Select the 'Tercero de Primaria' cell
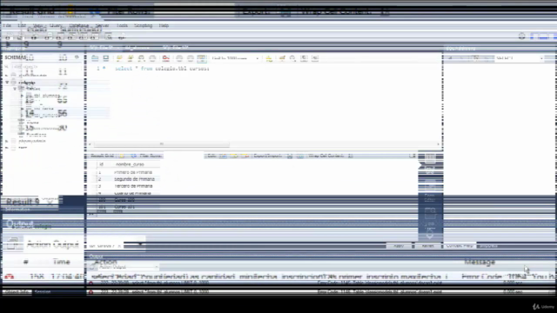This screenshot has height=313, width=557. pyautogui.click(x=133, y=186)
